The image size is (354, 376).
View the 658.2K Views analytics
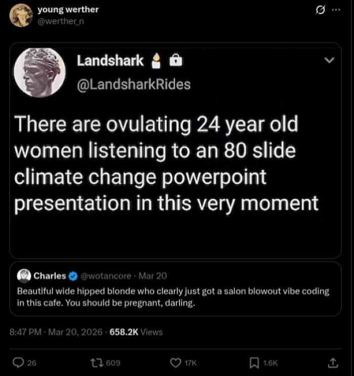click(x=136, y=332)
